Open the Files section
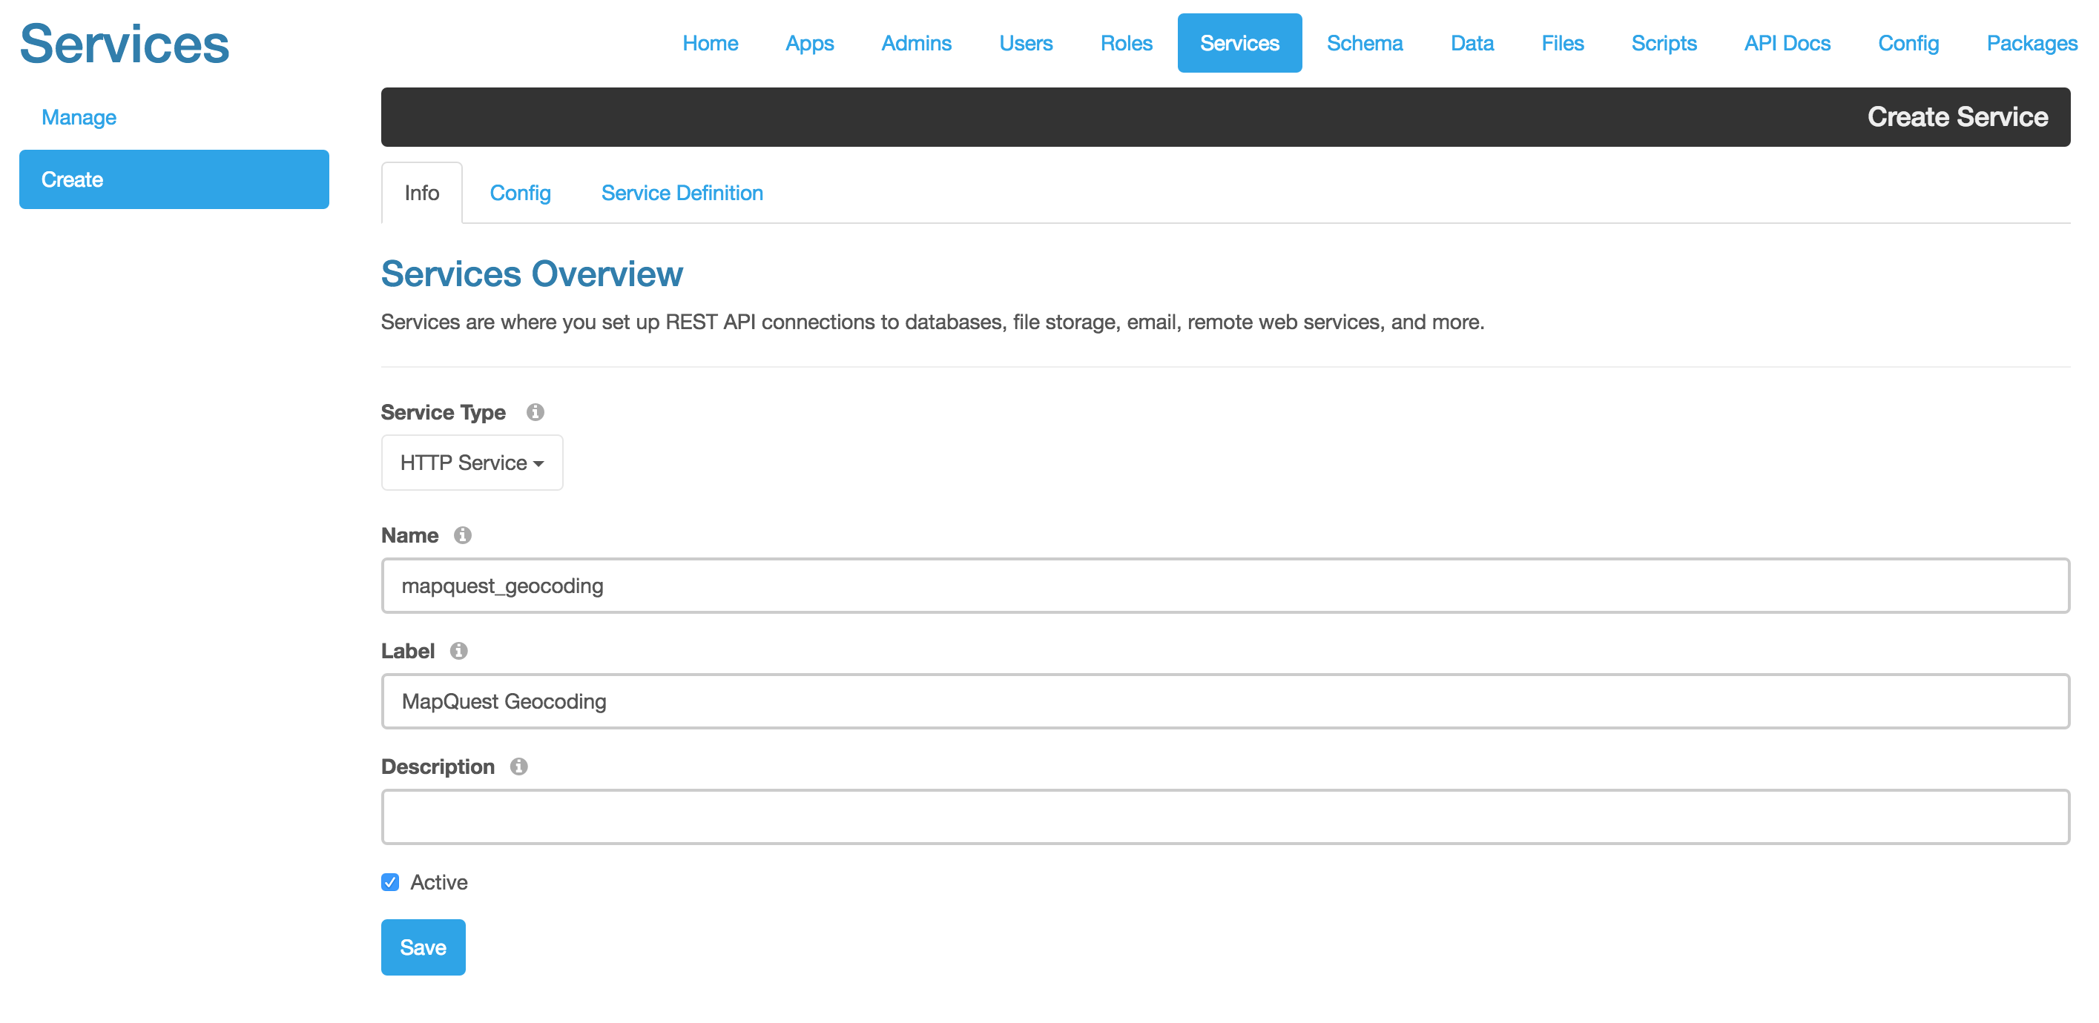The image size is (2099, 1023). click(1562, 43)
